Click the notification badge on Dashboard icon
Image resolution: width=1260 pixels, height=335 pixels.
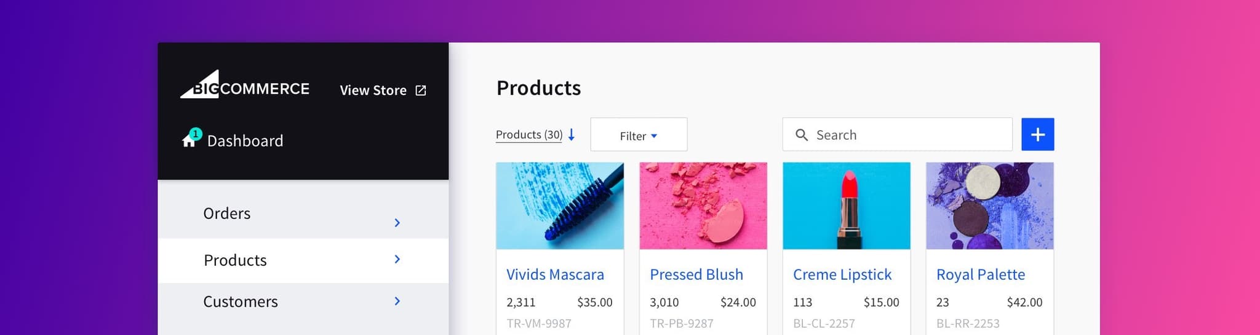pyautogui.click(x=196, y=133)
